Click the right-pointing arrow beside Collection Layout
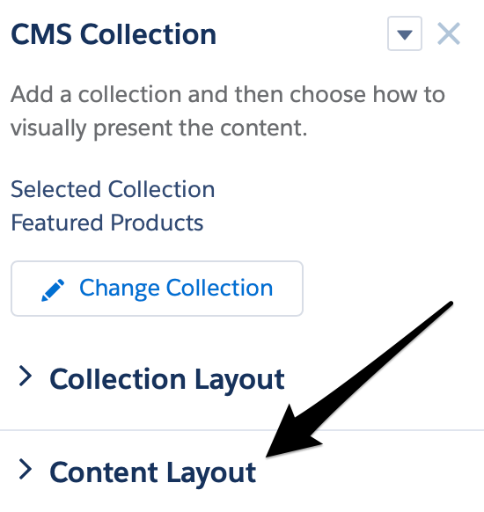The image size is (484, 512). pyautogui.click(x=26, y=376)
